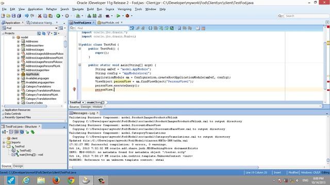The image size is (330, 185).
Task: Click the Projects filter funnel icon
Action: [49, 33]
